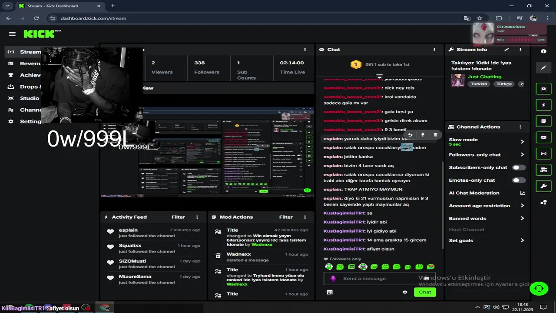
Task: Open the info icon in right strip
Action: (543, 51)
